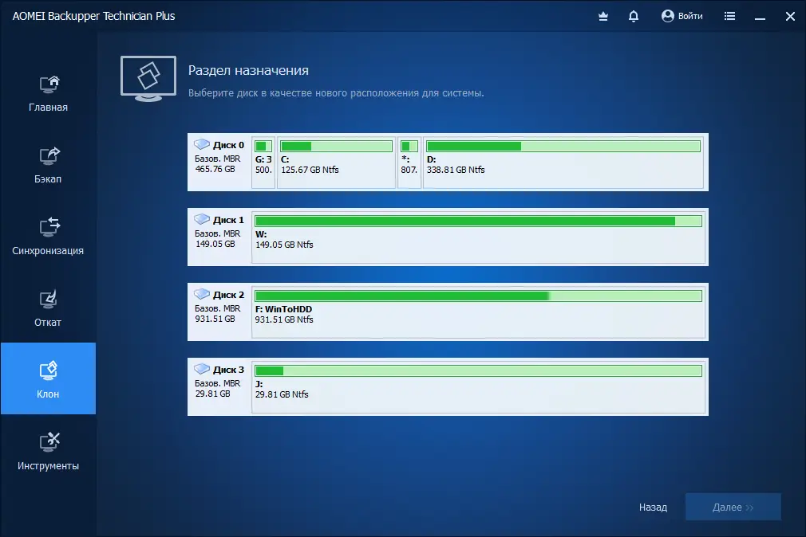The width and height of the screenshot is (806, 537).
Task: Open the hamburger menu list icon
Action: click(x=729, y=17)
